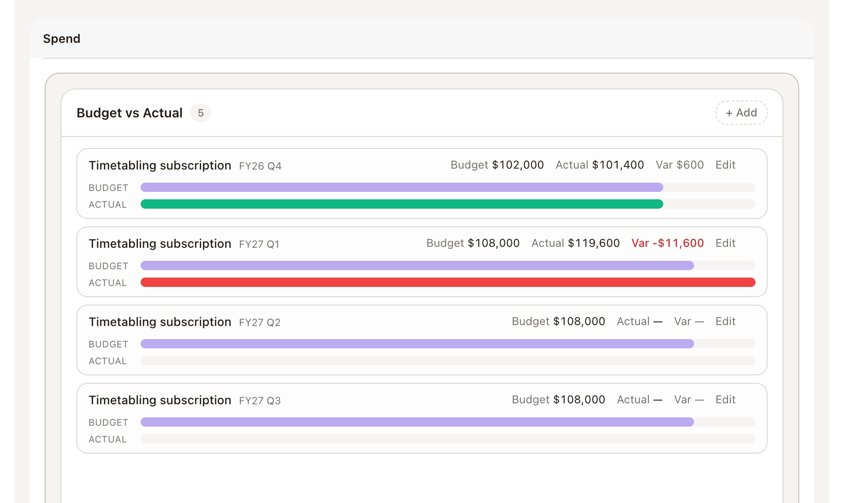The width and height of the screenshot is (844, 503).
Task: Click the Var -$11,600 value
Action: (667, 243)
